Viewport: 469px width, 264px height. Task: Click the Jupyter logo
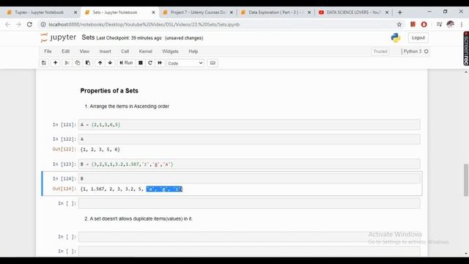point(59,37)
